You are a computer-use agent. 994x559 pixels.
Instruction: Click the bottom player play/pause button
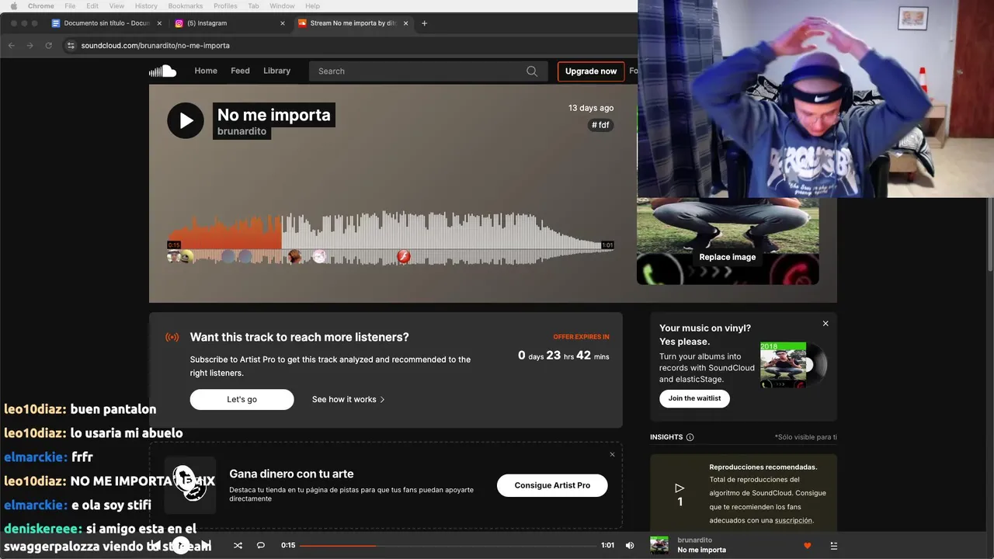point(181,546)
